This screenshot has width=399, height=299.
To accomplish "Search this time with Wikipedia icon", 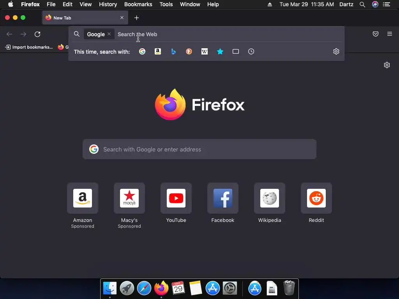I will click(x=205, y=52).
